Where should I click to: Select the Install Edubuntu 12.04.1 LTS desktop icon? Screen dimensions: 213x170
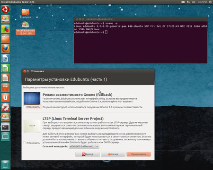(x=26, y=28)
